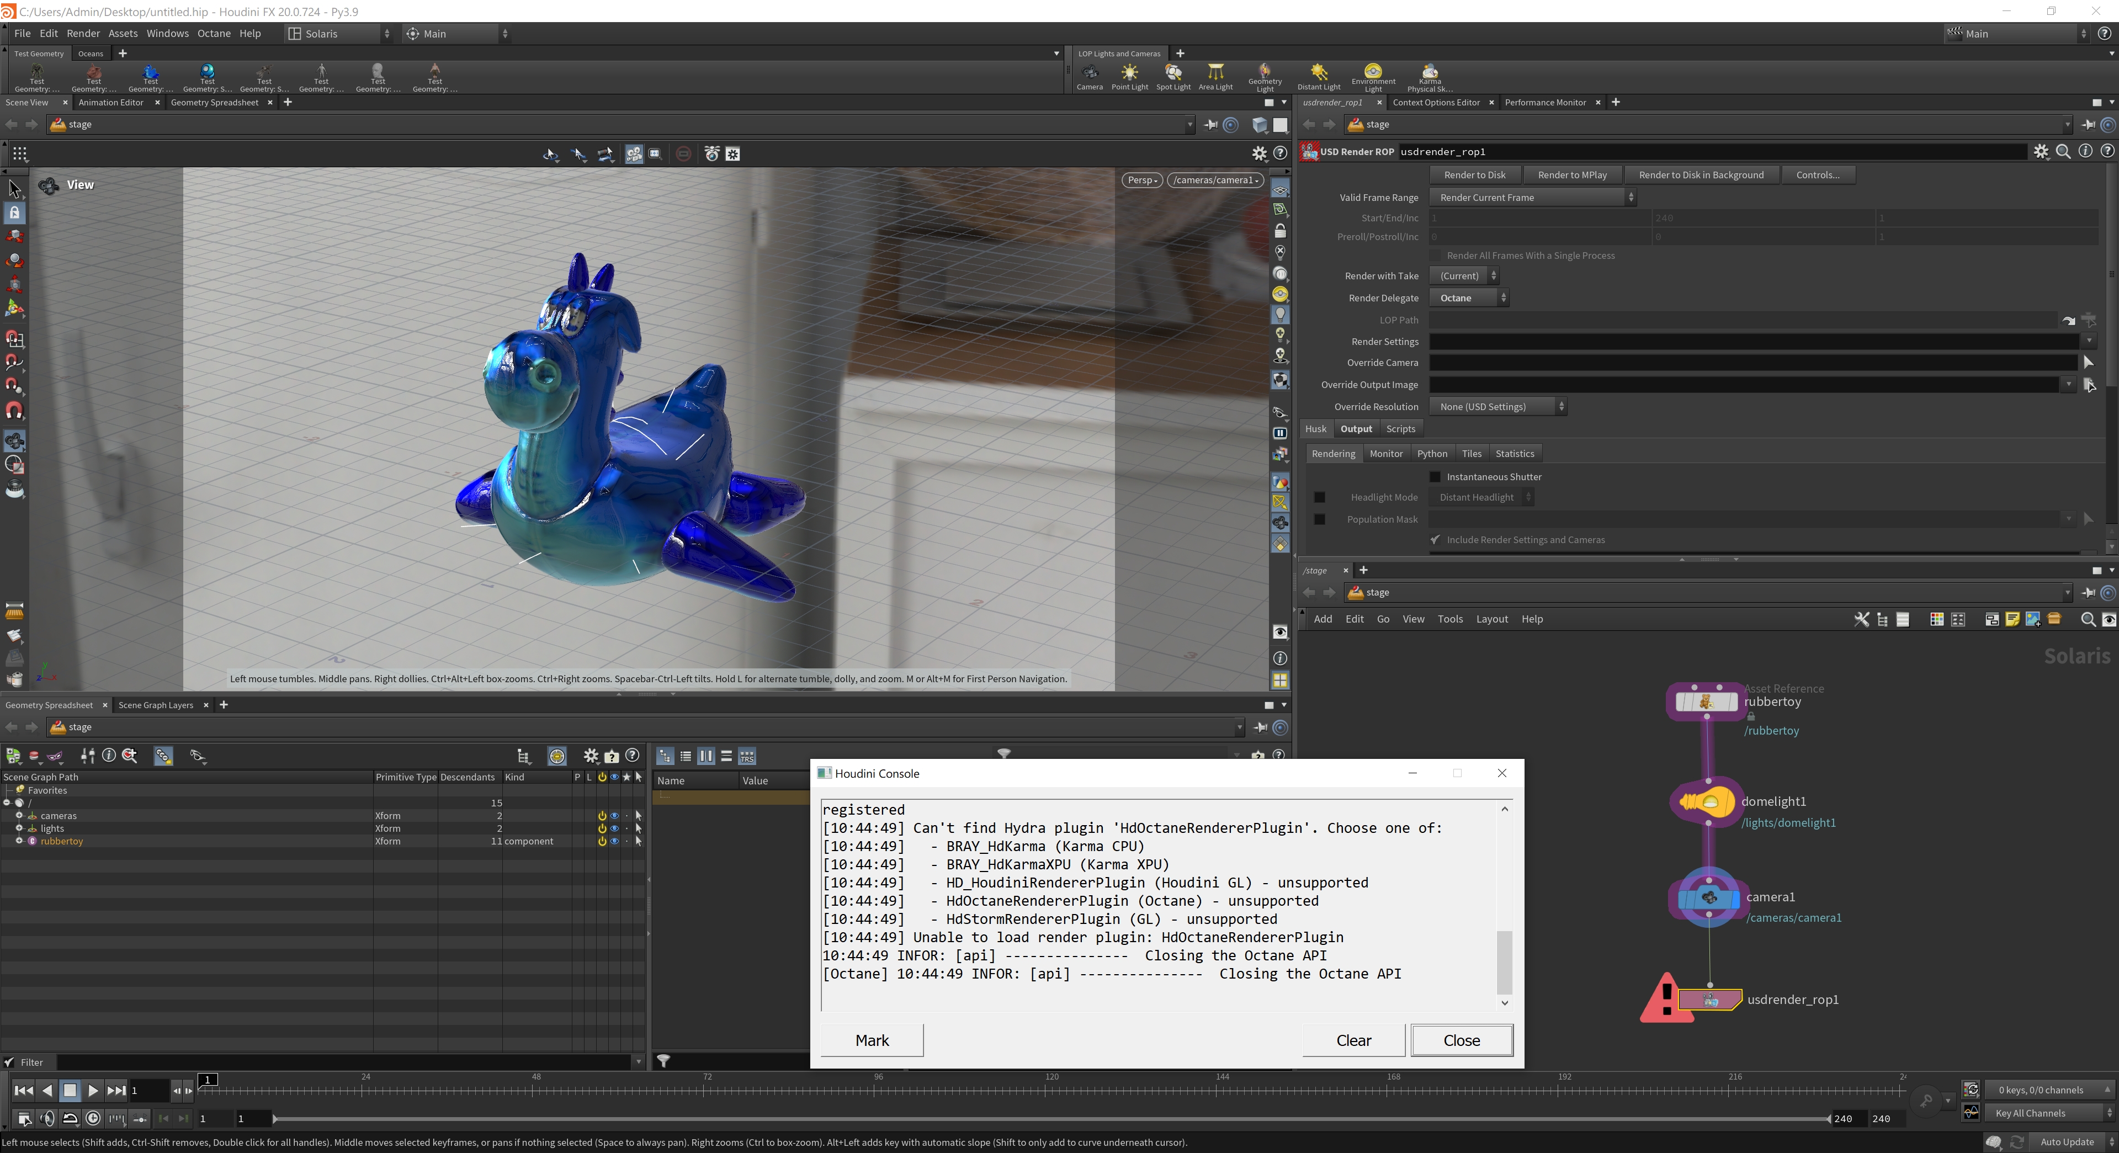Click the domelight1 node icon
The image size is (2119, 1153).
(x=1707, y=802)
